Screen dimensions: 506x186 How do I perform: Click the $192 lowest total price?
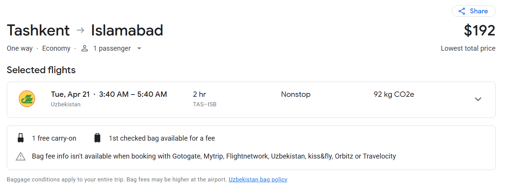(479, 30)
